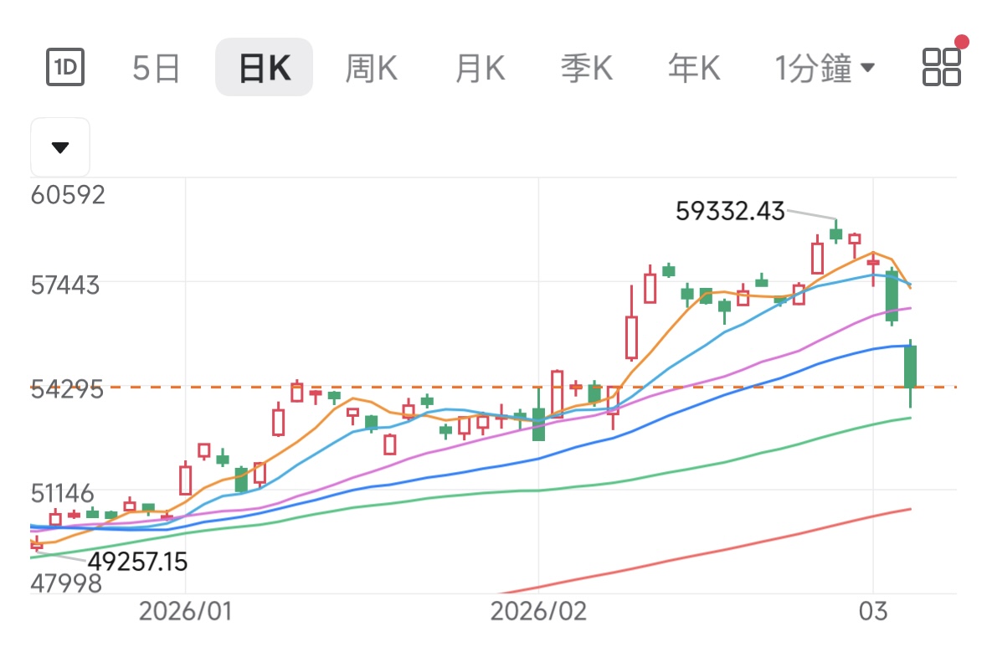Click the 60592 price axis label

[x=68, y=195]
